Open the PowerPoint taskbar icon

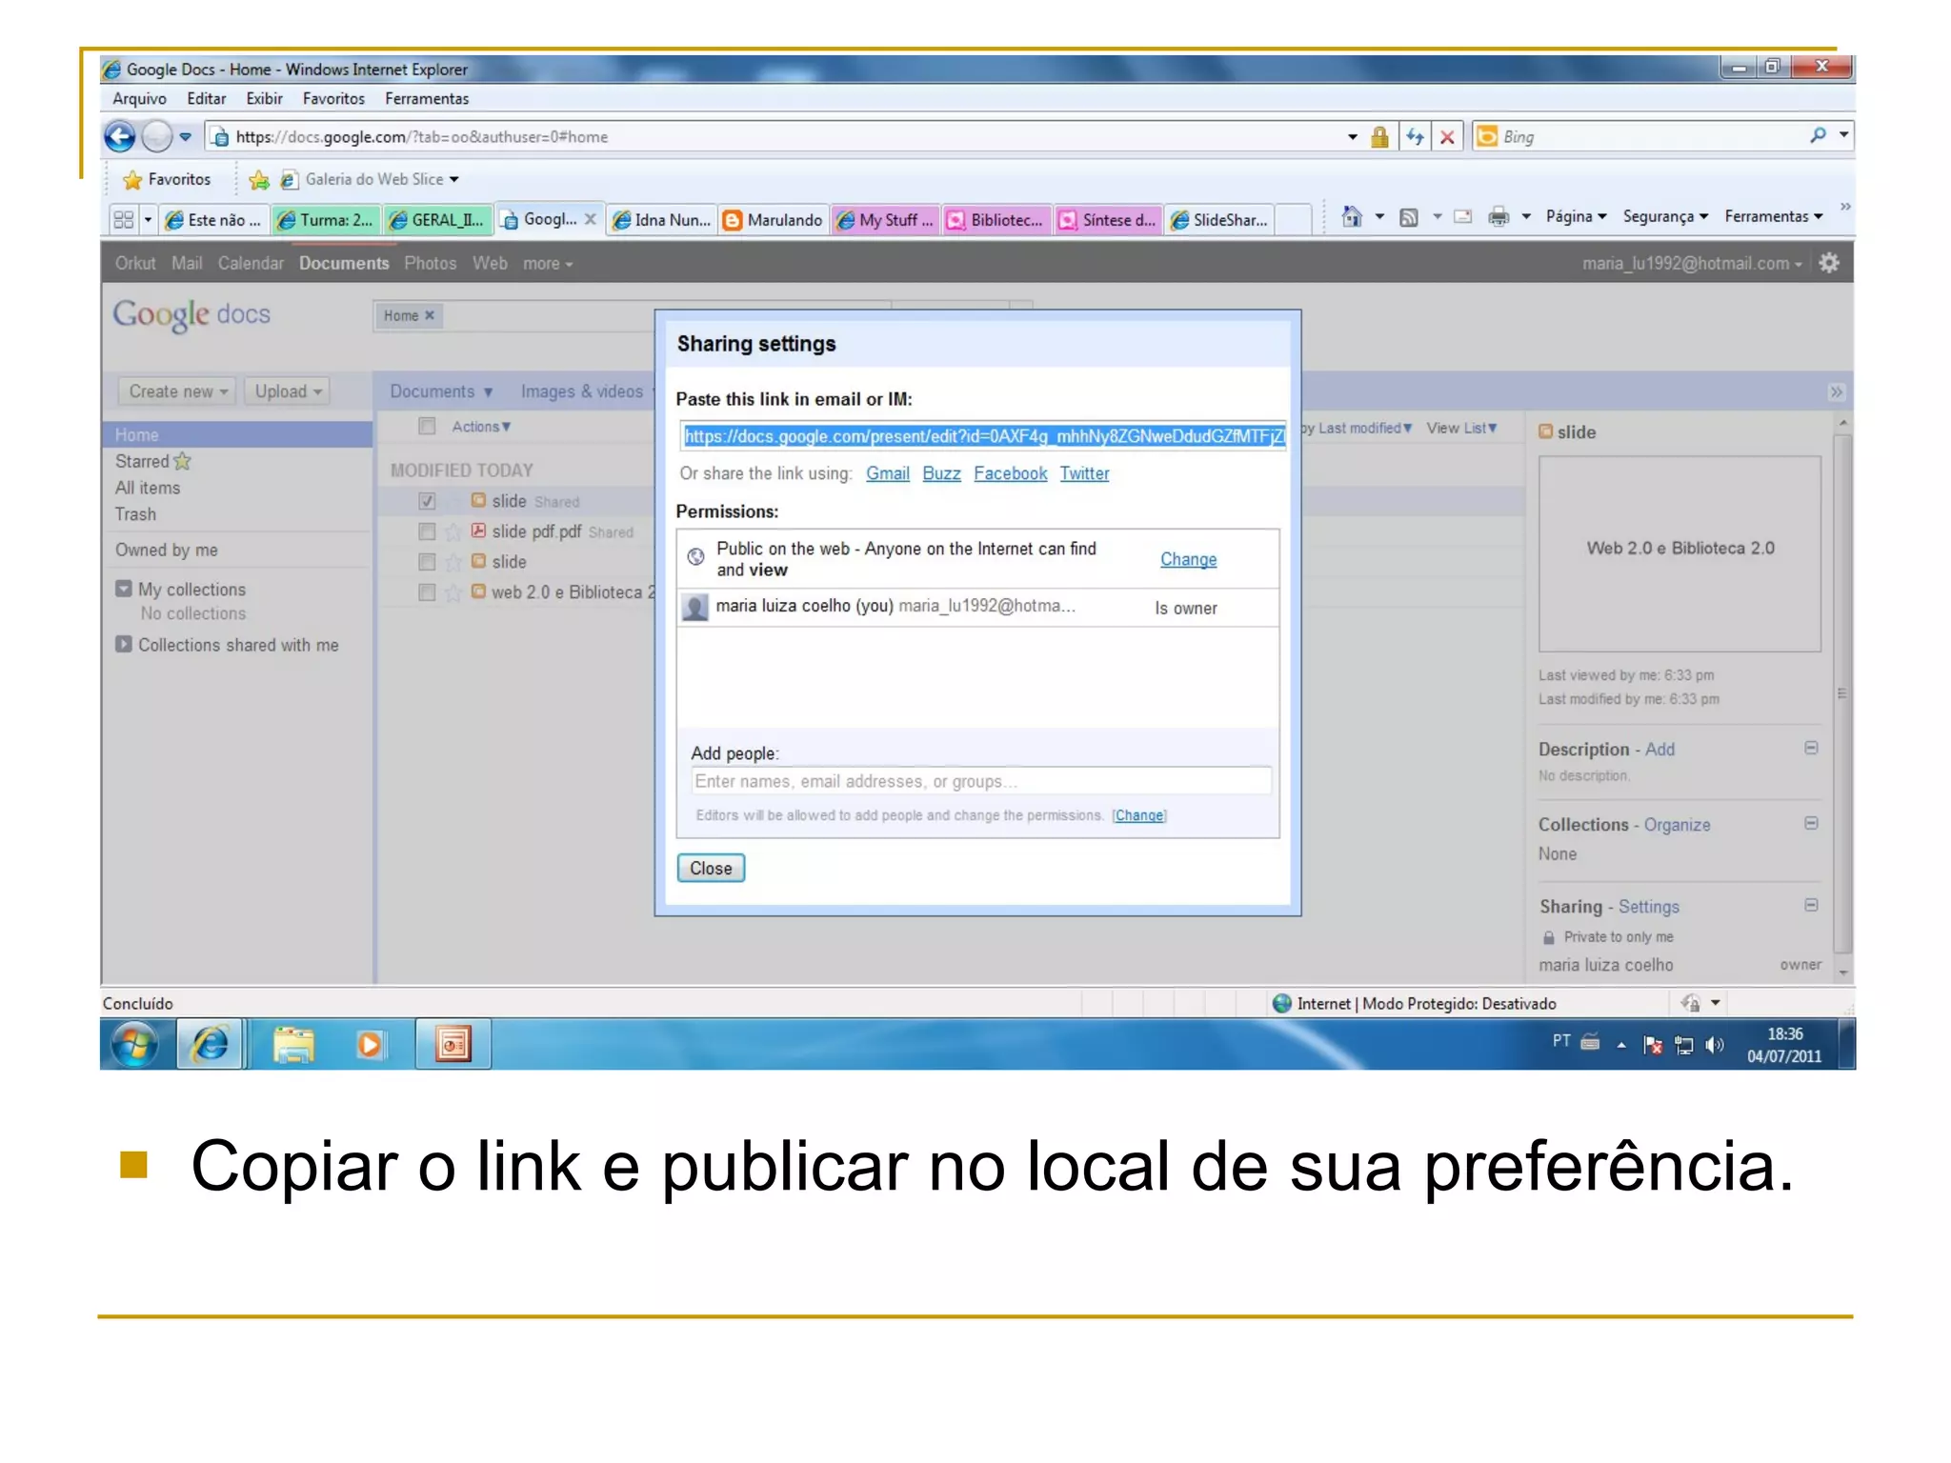(x=453, y=1045)
